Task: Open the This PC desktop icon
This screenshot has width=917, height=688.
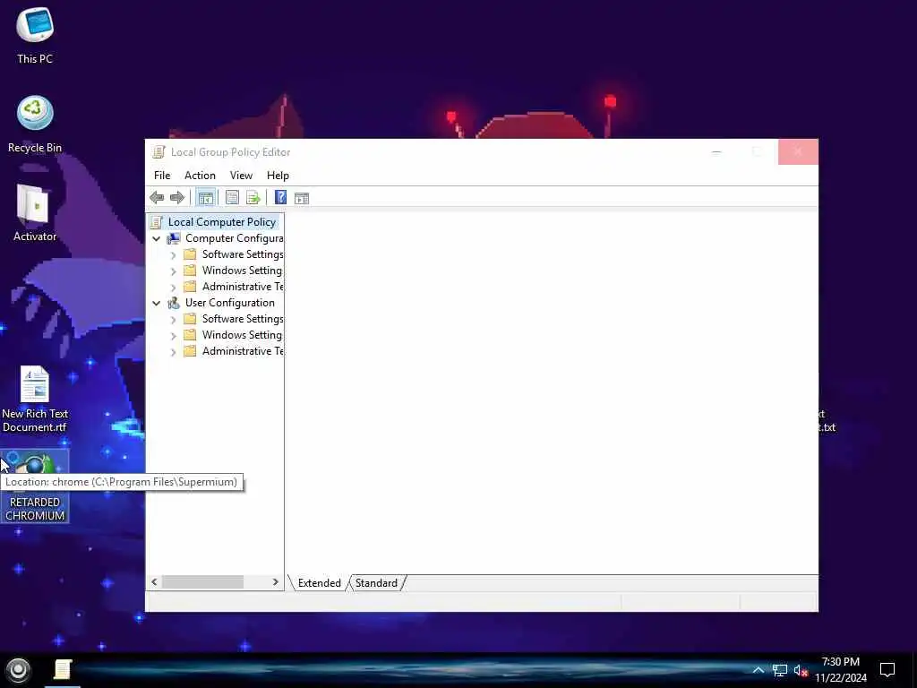Action: click(35, 35)
